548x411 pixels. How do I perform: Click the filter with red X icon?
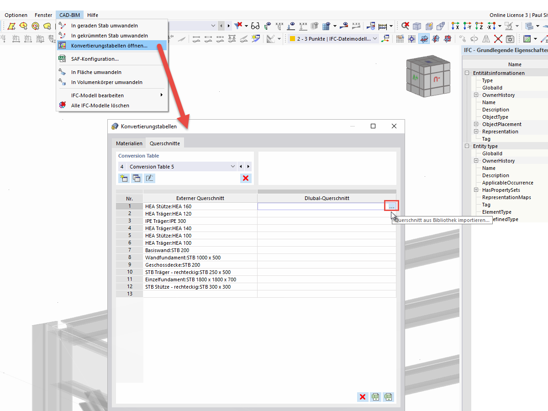tap(238, 26)
